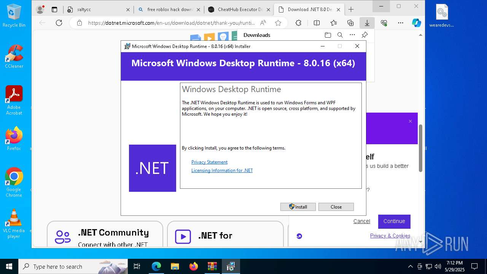This screenshot has height=274, width=487.
Task: Refresh the current page
Action: click(59, 23)
